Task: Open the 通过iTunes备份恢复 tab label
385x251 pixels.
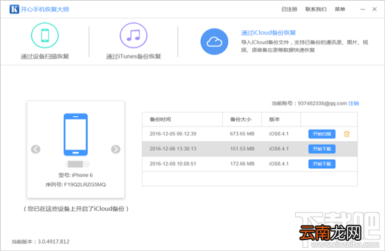Action: click(x=133, y=56)
